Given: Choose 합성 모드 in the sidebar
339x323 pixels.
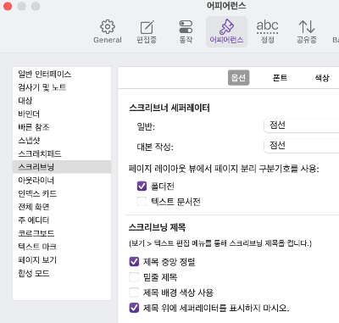Looking at the screenshot, I should click(x=62, y=273).
